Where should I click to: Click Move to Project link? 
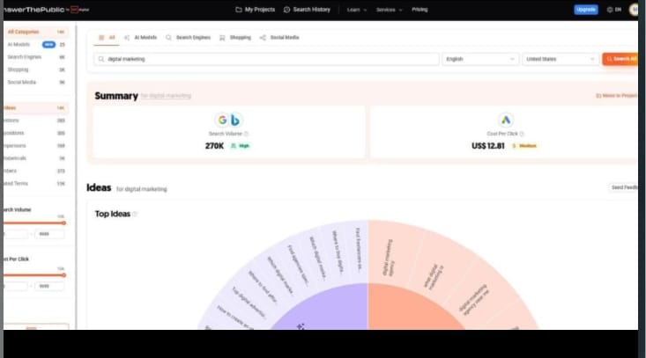(616, 96)
